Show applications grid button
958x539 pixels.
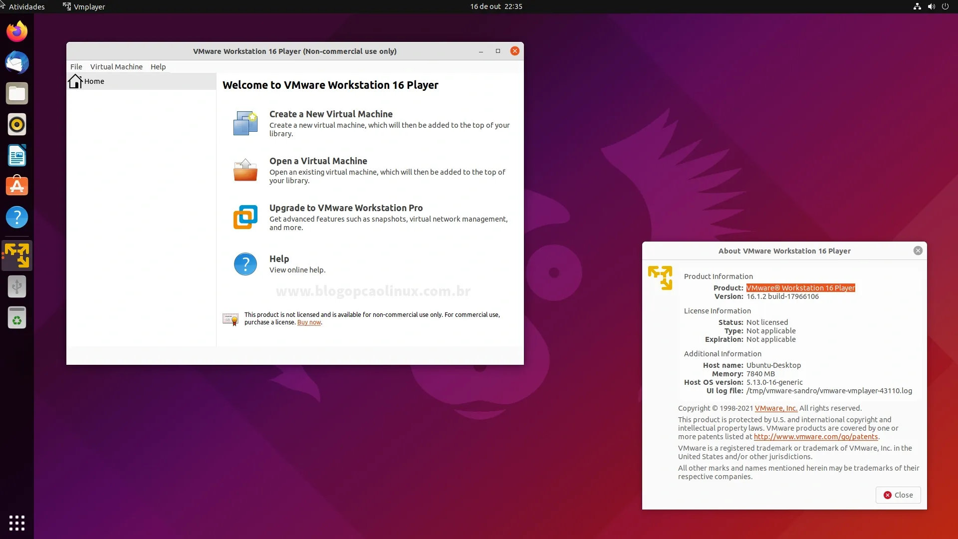coord(17,523)
